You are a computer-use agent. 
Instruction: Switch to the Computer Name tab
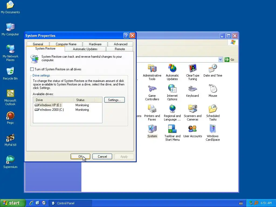(66, 44)
